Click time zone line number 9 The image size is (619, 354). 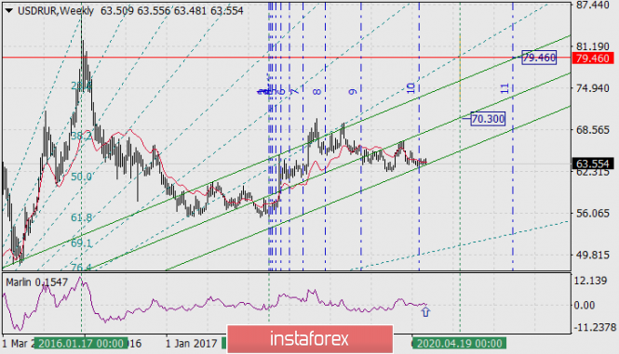coord(353,92)
